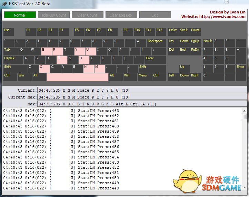This screenshot has width=249, height=197.
Task: Select log line with Press:463
Action: point(61,111)
